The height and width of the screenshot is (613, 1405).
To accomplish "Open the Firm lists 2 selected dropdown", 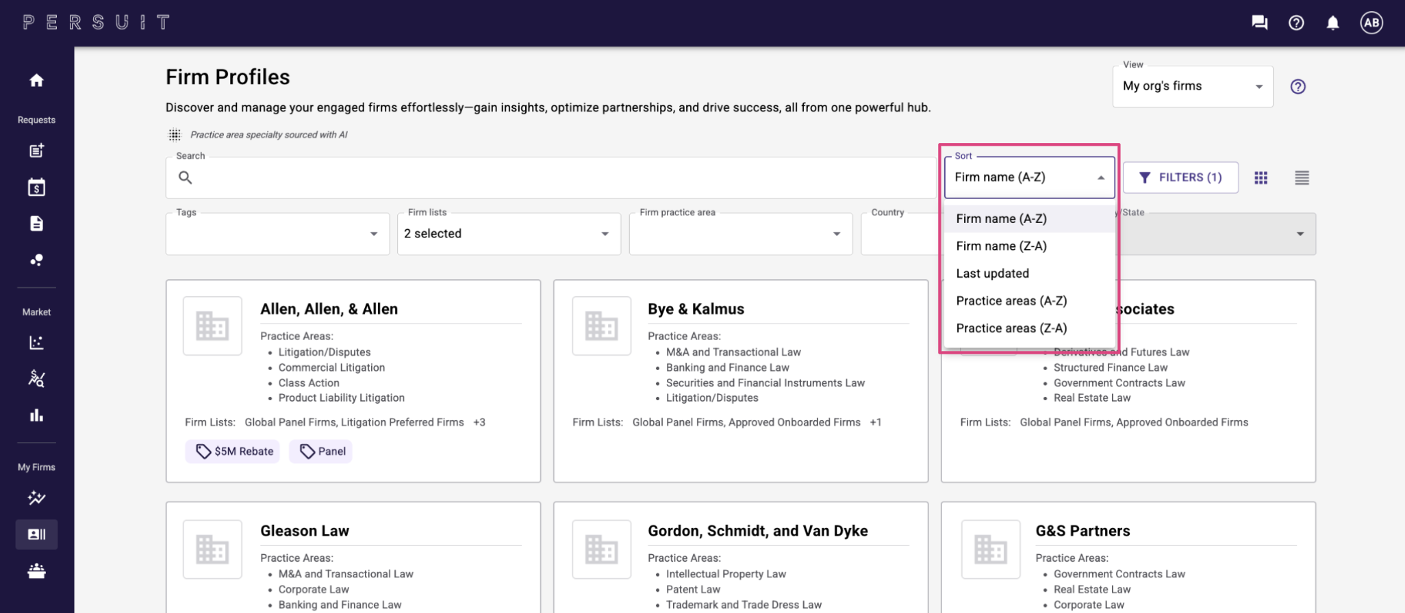I will pos(509,234).
